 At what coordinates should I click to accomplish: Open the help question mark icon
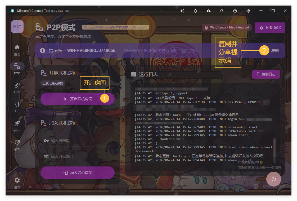tap(235, 11)
